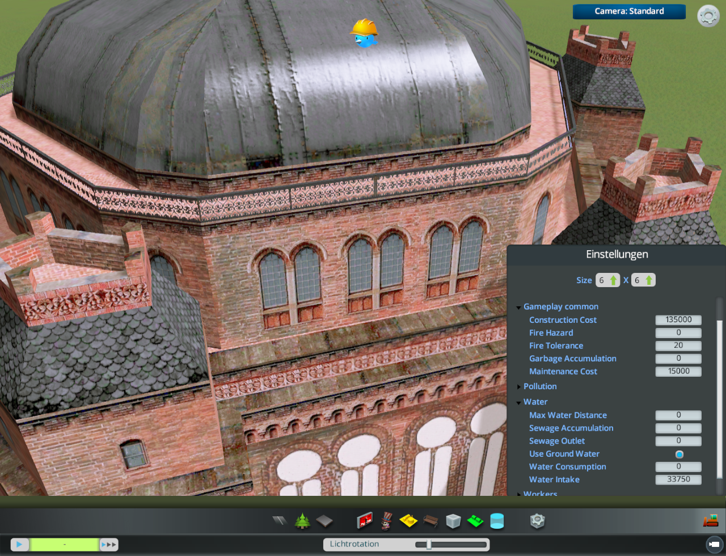This screenshot has height=556, width=726.
Task: Click the free camera mode icon
Action: pyautogui.click(x=714, y=545)
